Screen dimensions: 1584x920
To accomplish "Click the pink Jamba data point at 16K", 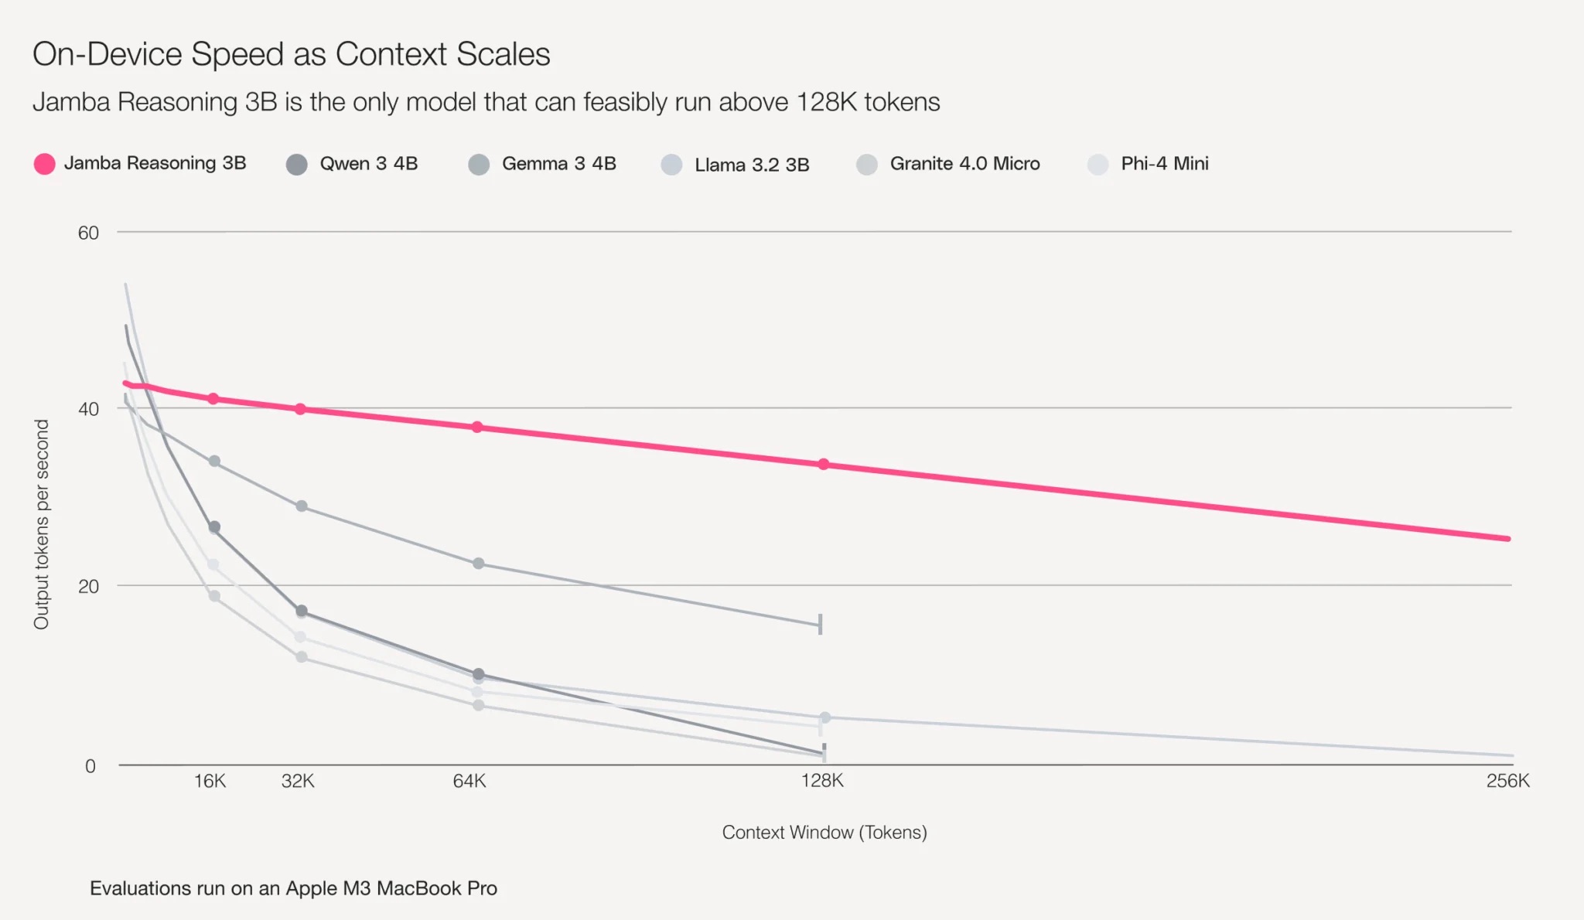I will (x=213, y=399).
